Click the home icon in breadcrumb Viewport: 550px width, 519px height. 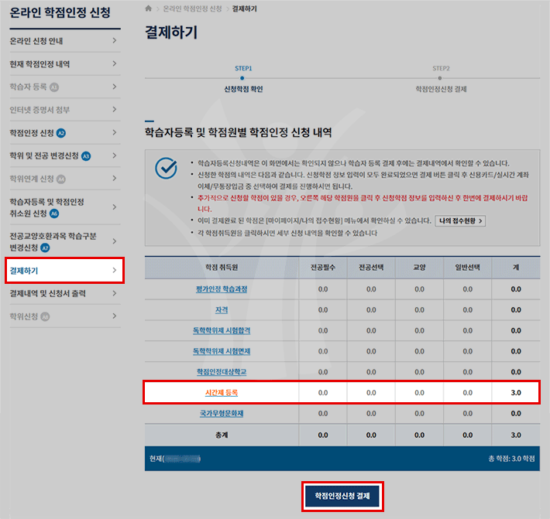point(149,9)
